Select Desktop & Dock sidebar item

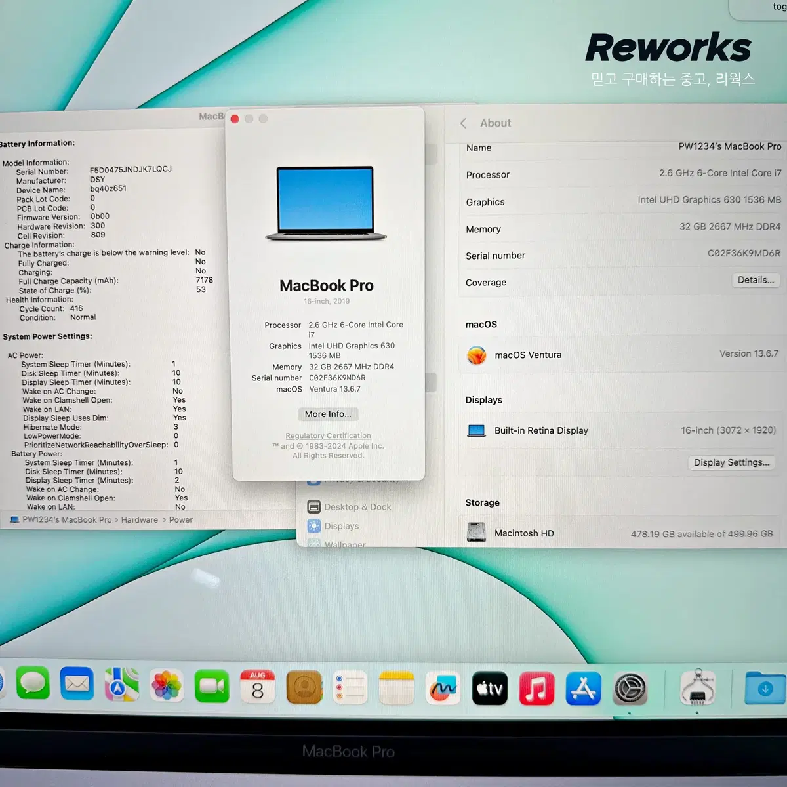[349, 507]
